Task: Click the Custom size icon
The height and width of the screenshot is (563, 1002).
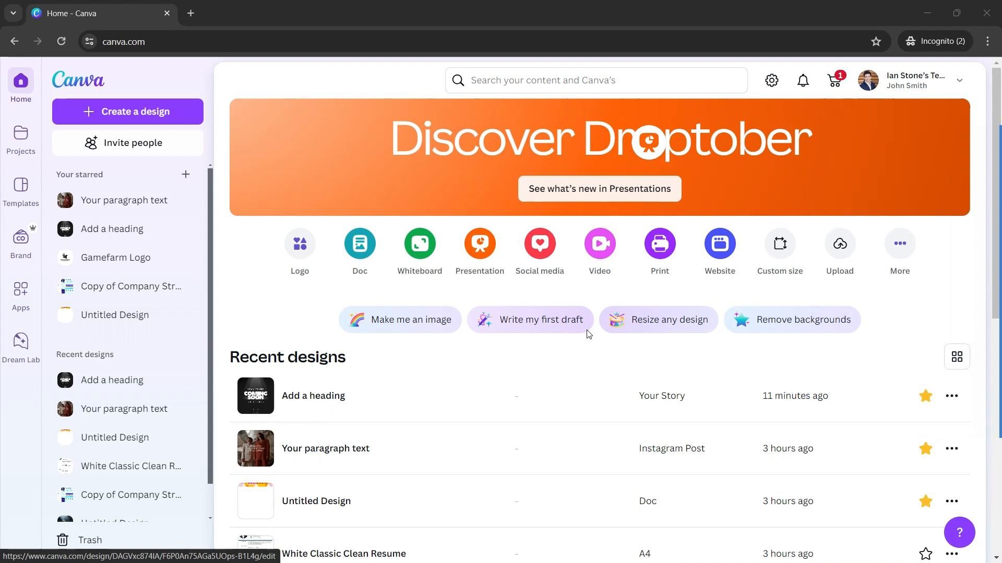Action: pos(780,243)
